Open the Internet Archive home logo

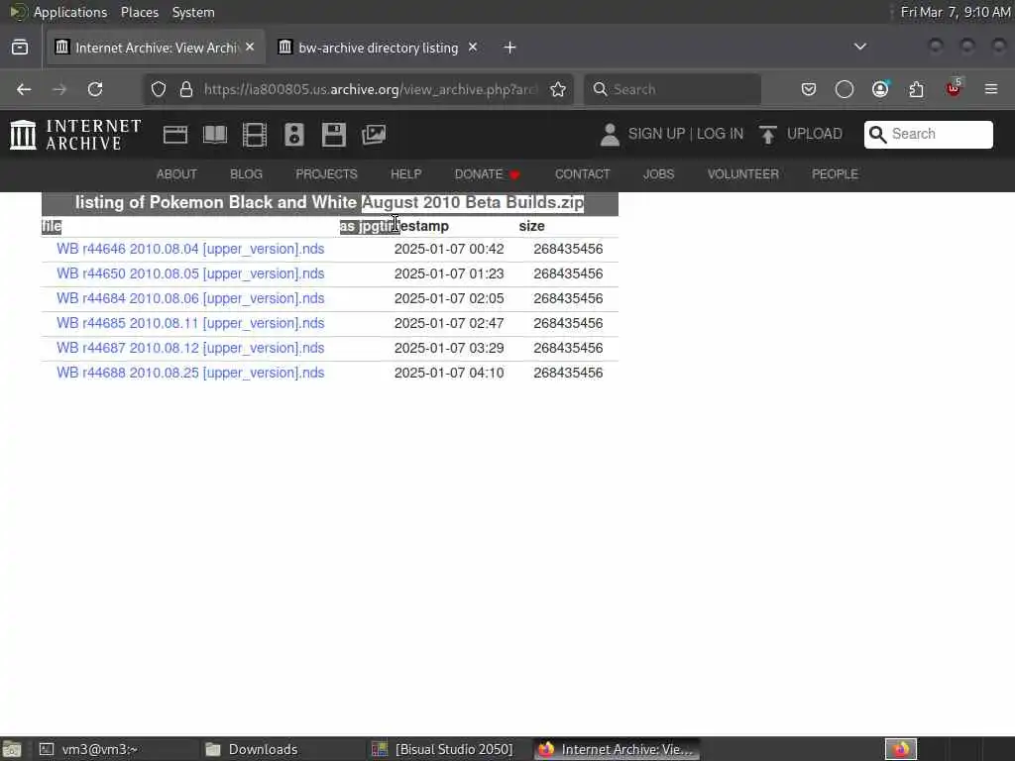(x=75, y=135)
